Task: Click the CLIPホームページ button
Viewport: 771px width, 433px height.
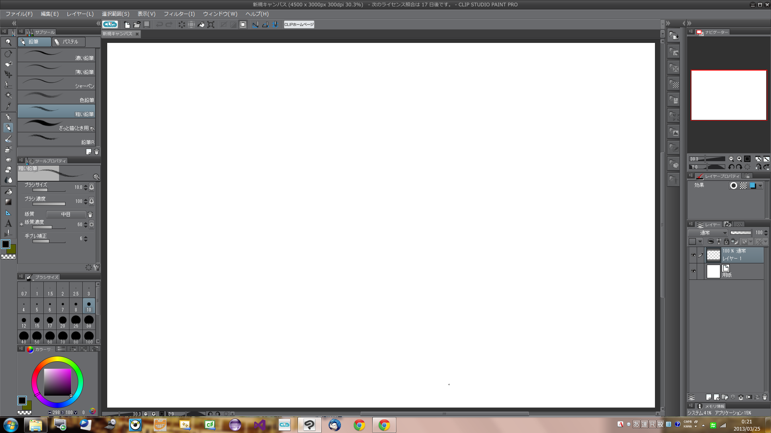Action: click(x=299, y=24)
